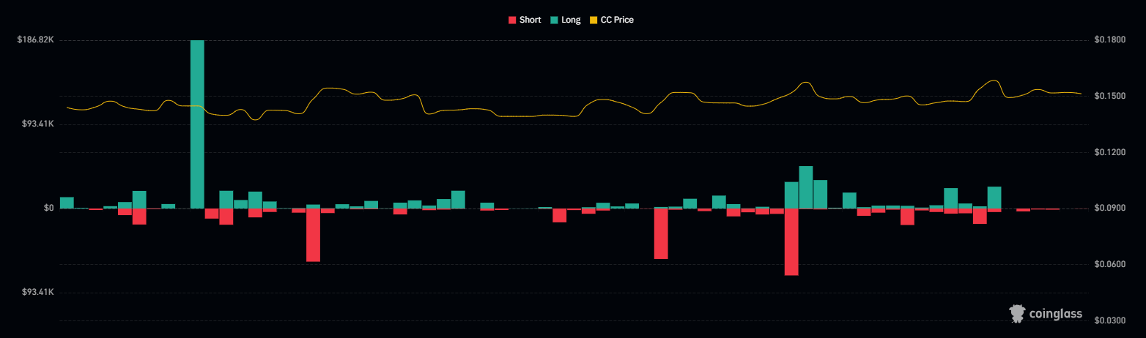
Task: Click the $0.1800 right axis label
Action: [x=1109, y=40]
